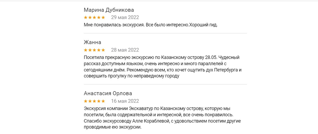Tap the fifth star in Анастасия Орлова's rating
318x134 pixels.
click(103, 101)
